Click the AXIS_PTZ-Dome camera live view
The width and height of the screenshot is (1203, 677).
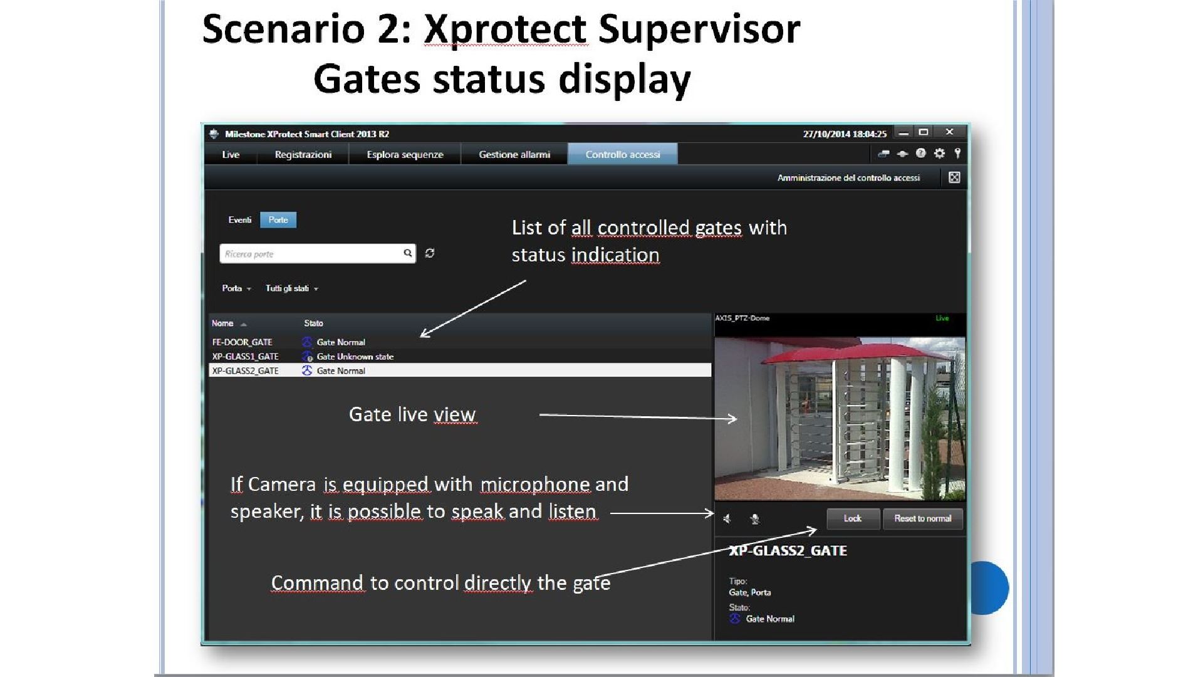(x=840, y=419)
